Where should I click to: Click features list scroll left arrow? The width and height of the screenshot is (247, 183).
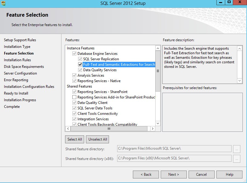click(x=68, y=129)
